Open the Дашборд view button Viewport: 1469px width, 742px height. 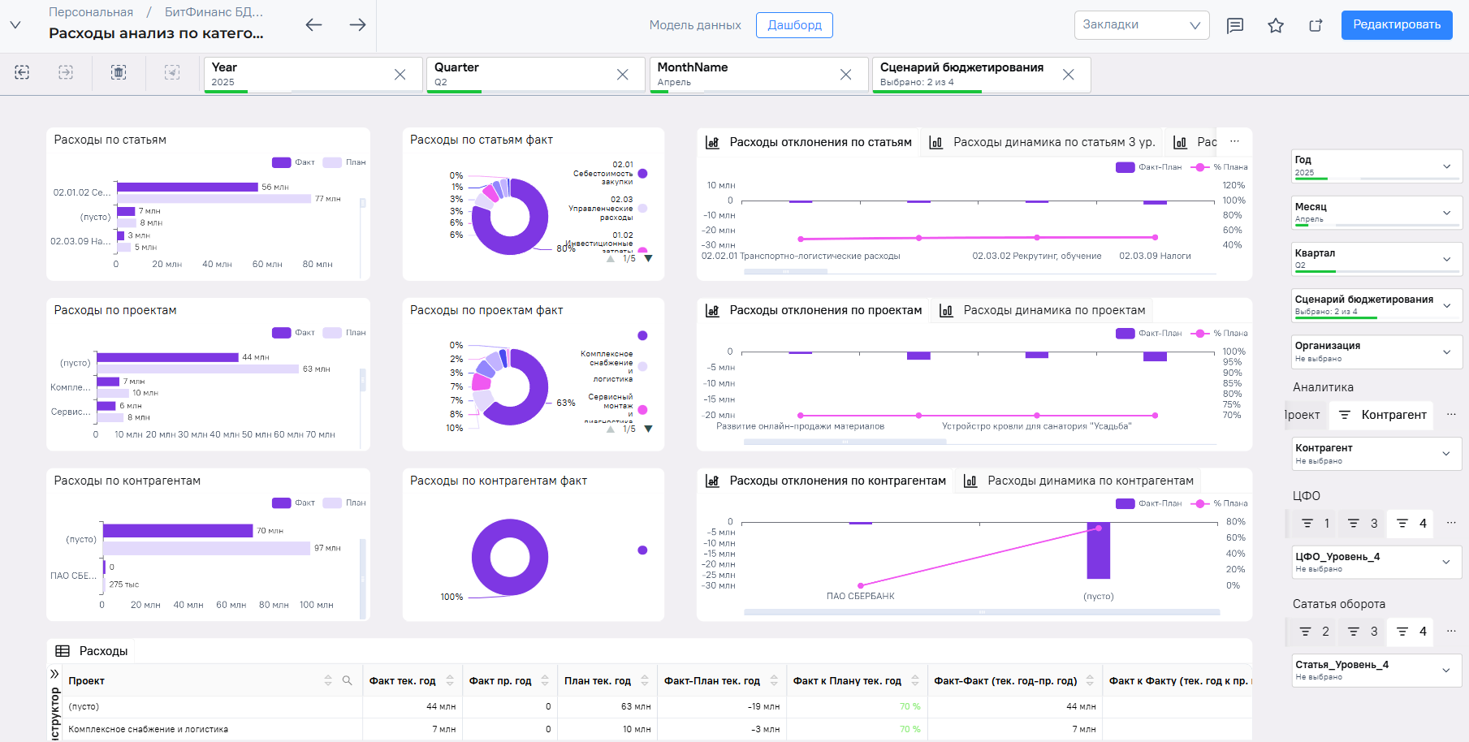point(794,25)
